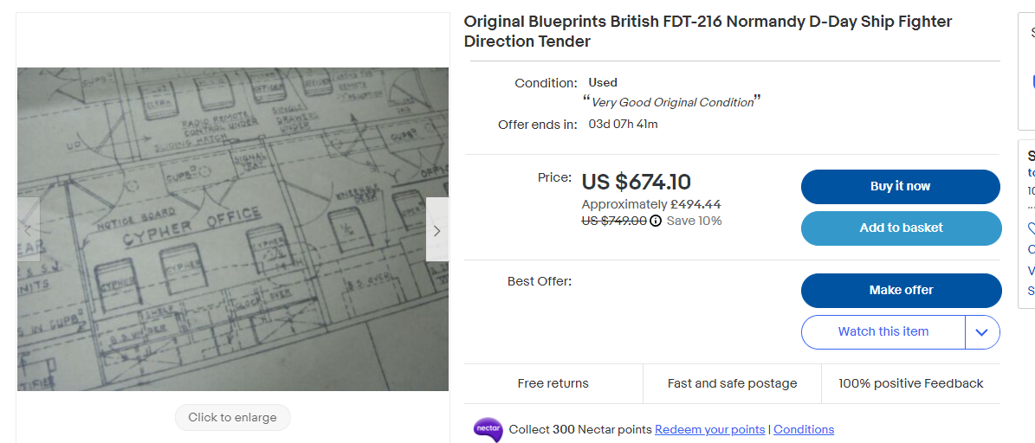1035x443 pixels.
Task: Expand the watch item dropdown arrow
Action: pyautogui.click(x=982, y=332)
